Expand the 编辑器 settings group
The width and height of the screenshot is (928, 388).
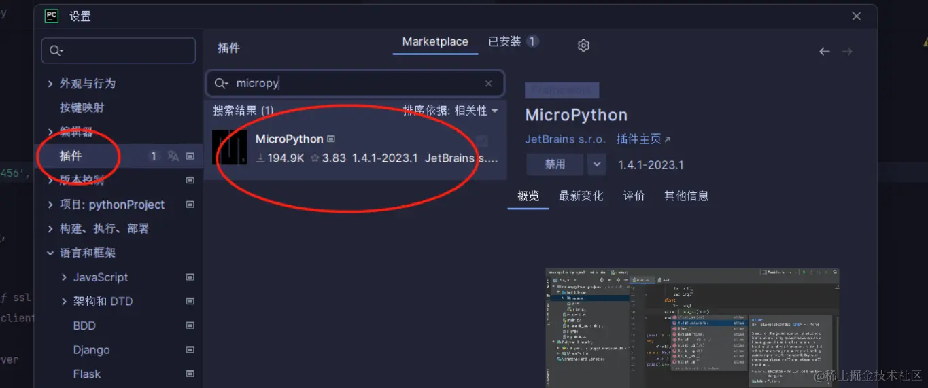coord(50,132)
